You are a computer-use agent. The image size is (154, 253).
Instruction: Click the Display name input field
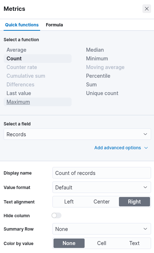102,173
